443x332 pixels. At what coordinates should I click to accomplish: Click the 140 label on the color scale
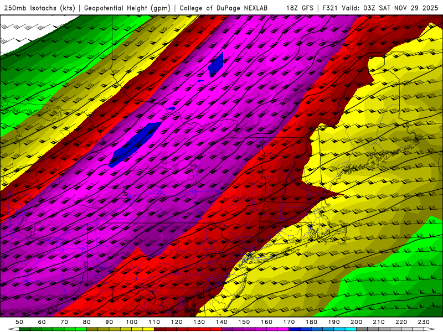coord(222,322)
